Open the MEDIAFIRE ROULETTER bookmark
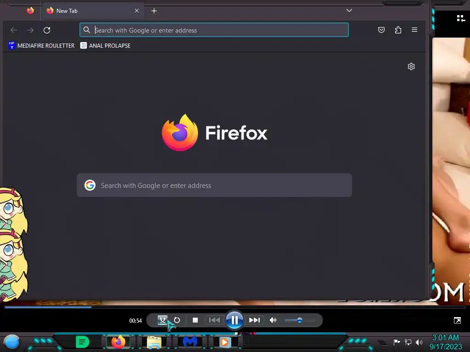This screenshot has width=470, height=352. 41,45
